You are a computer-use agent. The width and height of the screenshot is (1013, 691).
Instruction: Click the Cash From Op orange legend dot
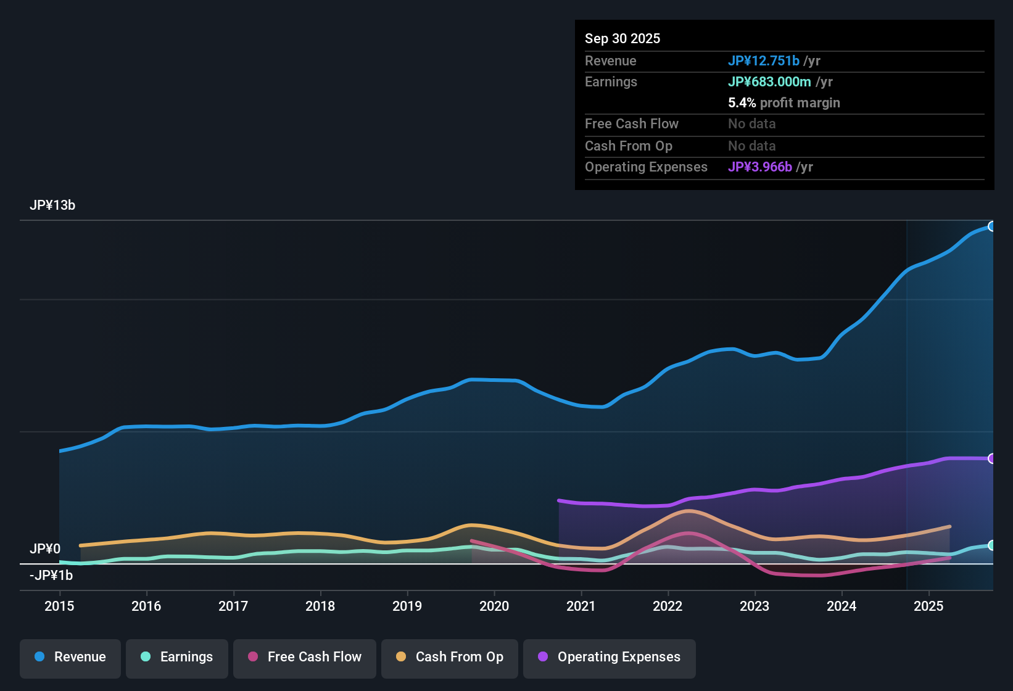tap(401, 657)
